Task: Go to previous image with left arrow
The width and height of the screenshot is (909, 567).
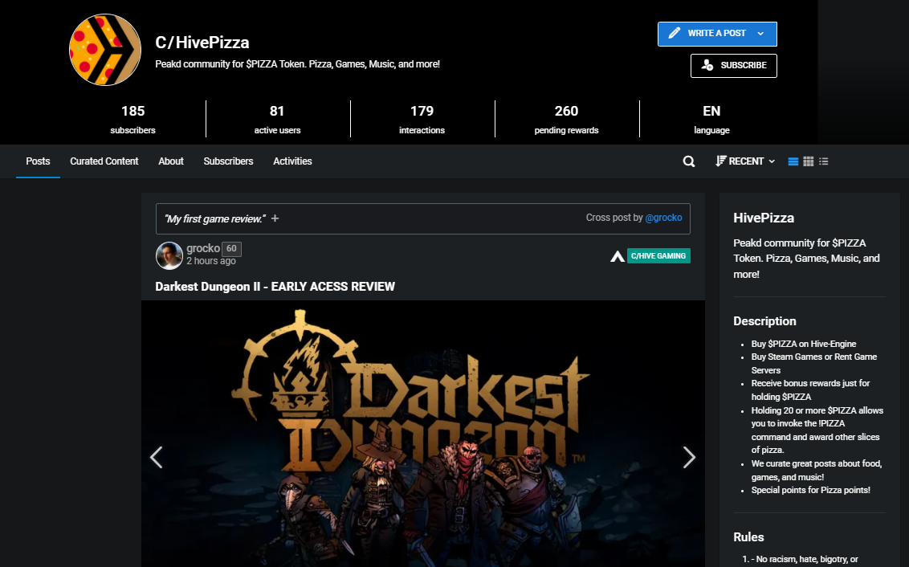Action: [x=156, y=458]
